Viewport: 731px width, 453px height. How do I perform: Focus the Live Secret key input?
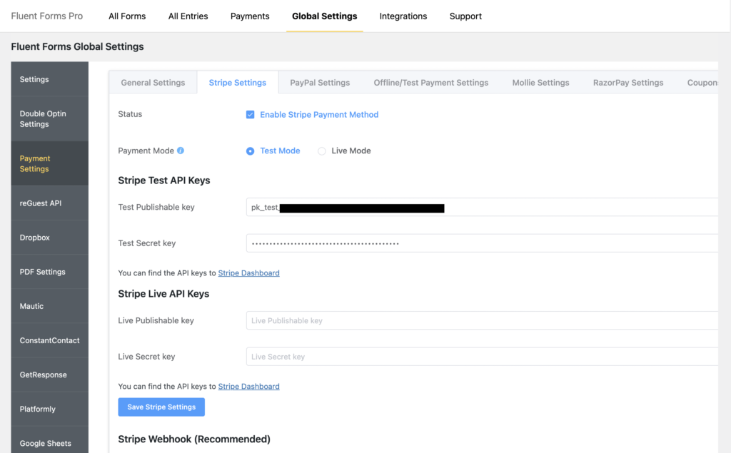click(x=482, y=357)
